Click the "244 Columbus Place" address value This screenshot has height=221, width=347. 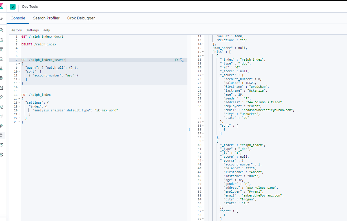coord(264,102)
